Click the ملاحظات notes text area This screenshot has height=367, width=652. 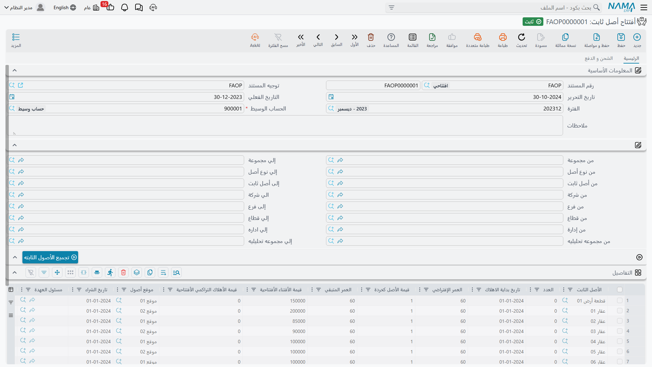[x=285, y=125]
